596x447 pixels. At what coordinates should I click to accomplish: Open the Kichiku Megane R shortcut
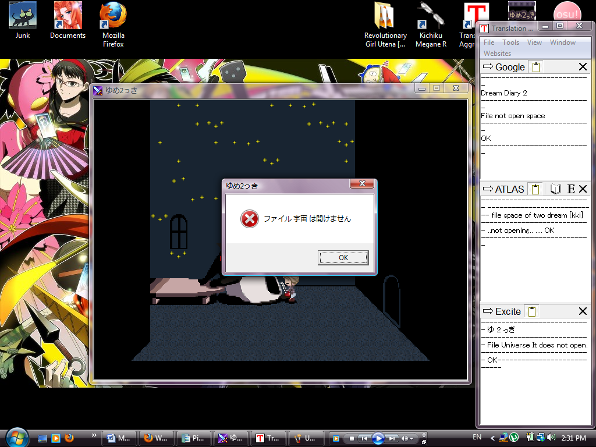click(x=431, y=24)
